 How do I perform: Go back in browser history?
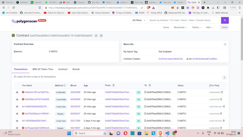[x=4, y=8]
